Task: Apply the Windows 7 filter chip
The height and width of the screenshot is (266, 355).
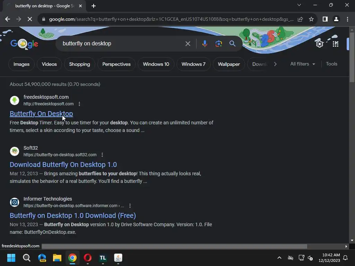Action: pos(193,64)
